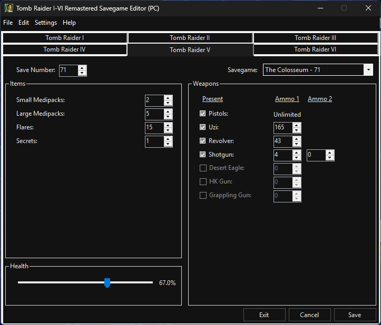
Task: Minimize the Savegame Editor window
Action: pos(320,8)
